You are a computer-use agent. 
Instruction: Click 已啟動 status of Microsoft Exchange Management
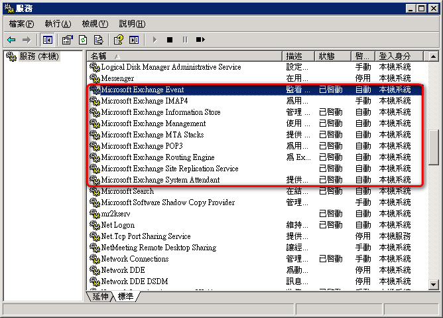[x=330, y=123]
